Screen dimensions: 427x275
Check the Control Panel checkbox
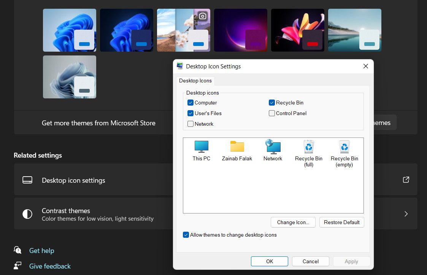(272, 113)
